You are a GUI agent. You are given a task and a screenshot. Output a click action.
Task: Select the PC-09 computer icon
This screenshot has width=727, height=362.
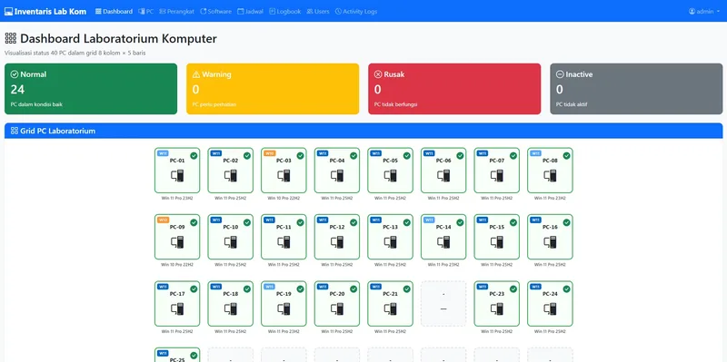[x=177, y=242]
